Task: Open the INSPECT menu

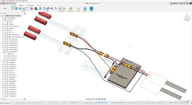Action: click(78, 11)
